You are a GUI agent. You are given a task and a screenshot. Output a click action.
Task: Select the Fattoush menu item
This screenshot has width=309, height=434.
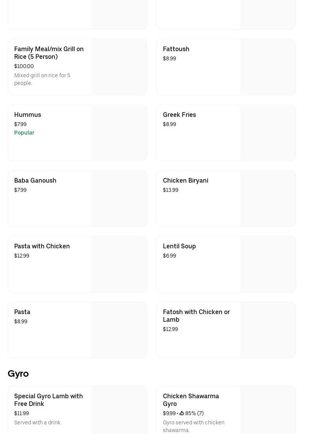point(176,49)
